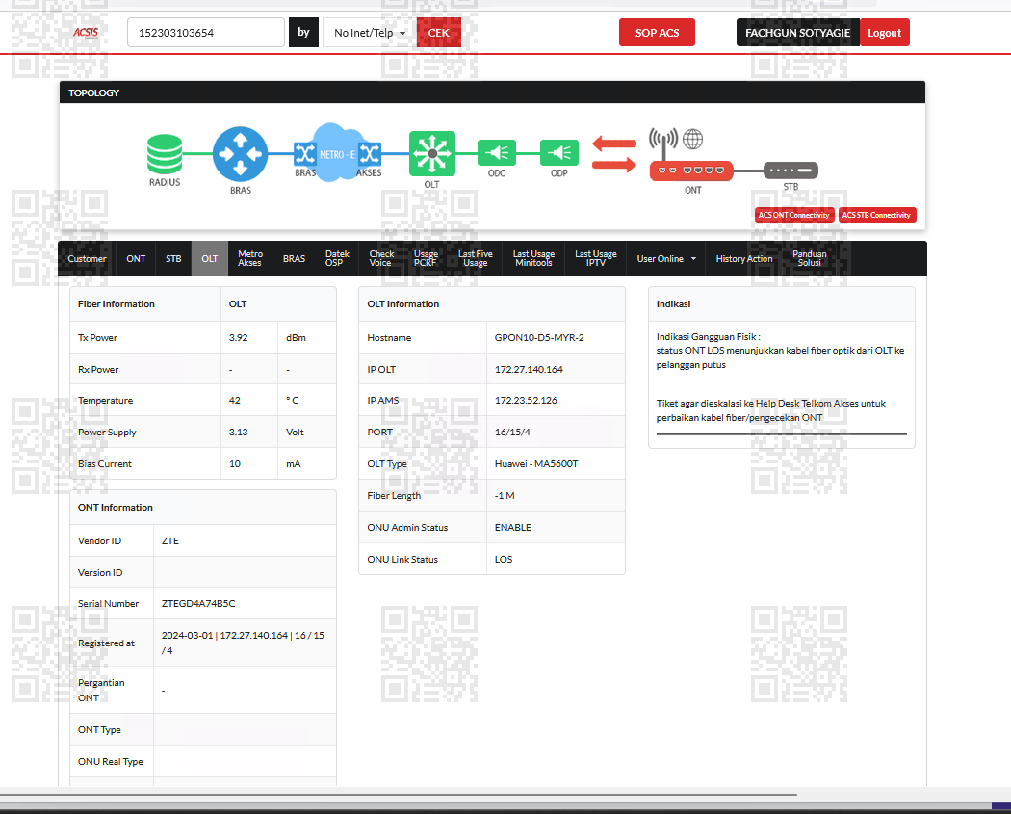
Task: Click the red bidirectional arrows icon
Action: 614,153
